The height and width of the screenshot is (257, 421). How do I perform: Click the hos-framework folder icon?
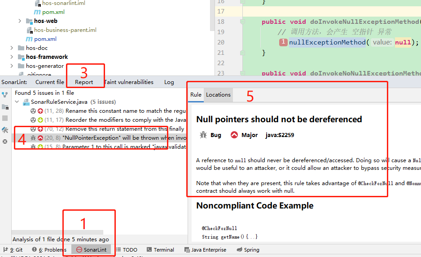[21, 57]
